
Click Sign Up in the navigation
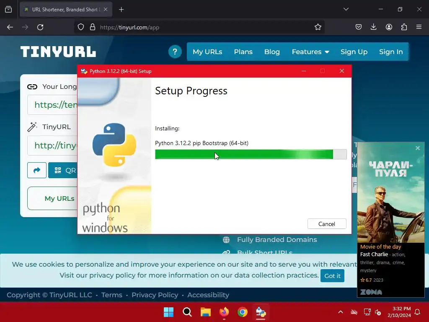point(354,52)
